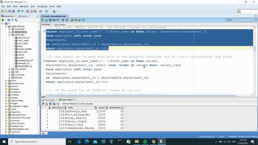
Task: Click the New file toolbar icon
Action: click(x=2, y=11)
